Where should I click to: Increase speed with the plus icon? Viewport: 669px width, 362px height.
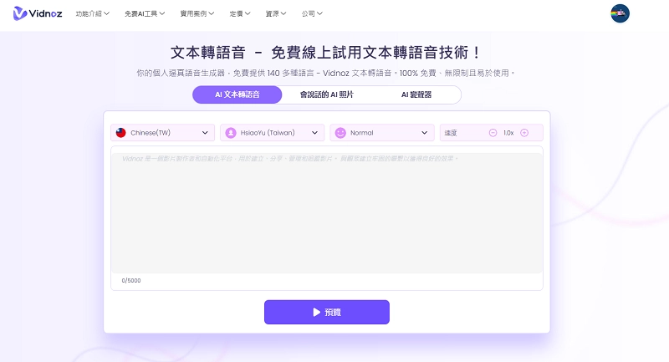click(524, 133)
